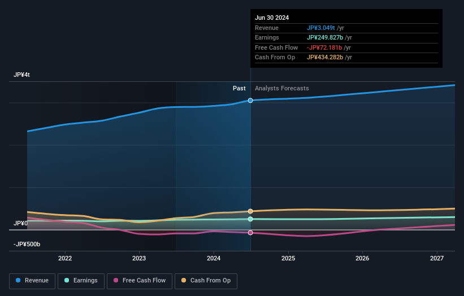The image size is (464, 296).
Task: Click the JP¥3.049t revenue value
Action: coord(321,28)
